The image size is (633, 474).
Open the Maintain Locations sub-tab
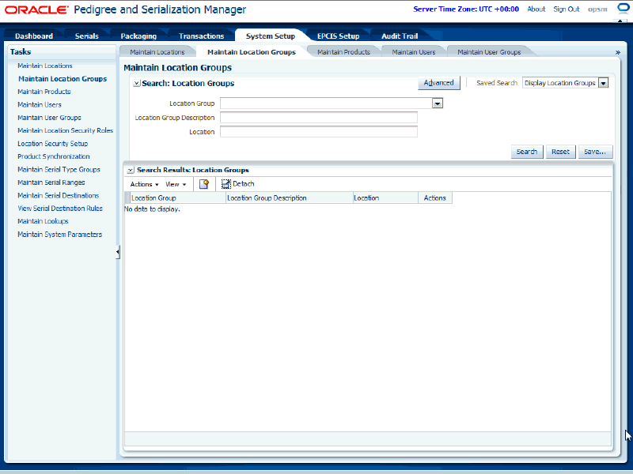pyautogui.click(x=157, y=52)
